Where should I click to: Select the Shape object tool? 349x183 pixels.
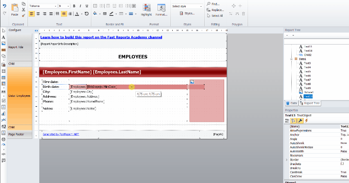point(4,56)
